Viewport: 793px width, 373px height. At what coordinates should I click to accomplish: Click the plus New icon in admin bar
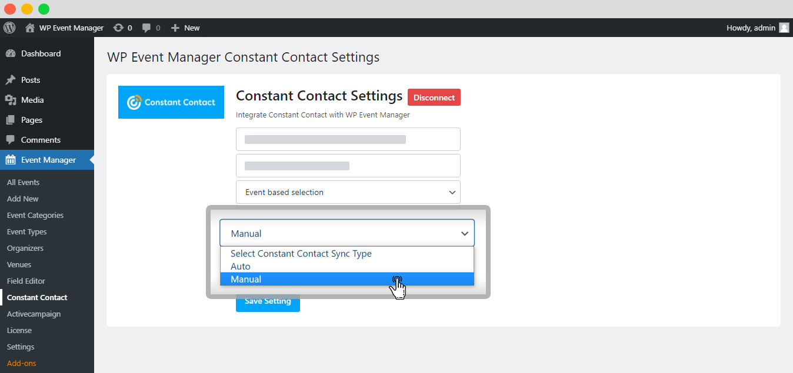pyautogui.click(x=175, y=28)
